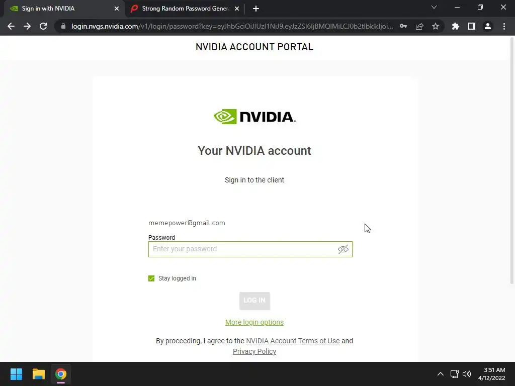Show hidden system tray icons
Image resolution: width=515 pixels, height=386 pixels.
pyautogui.click(x=441, y=374)
